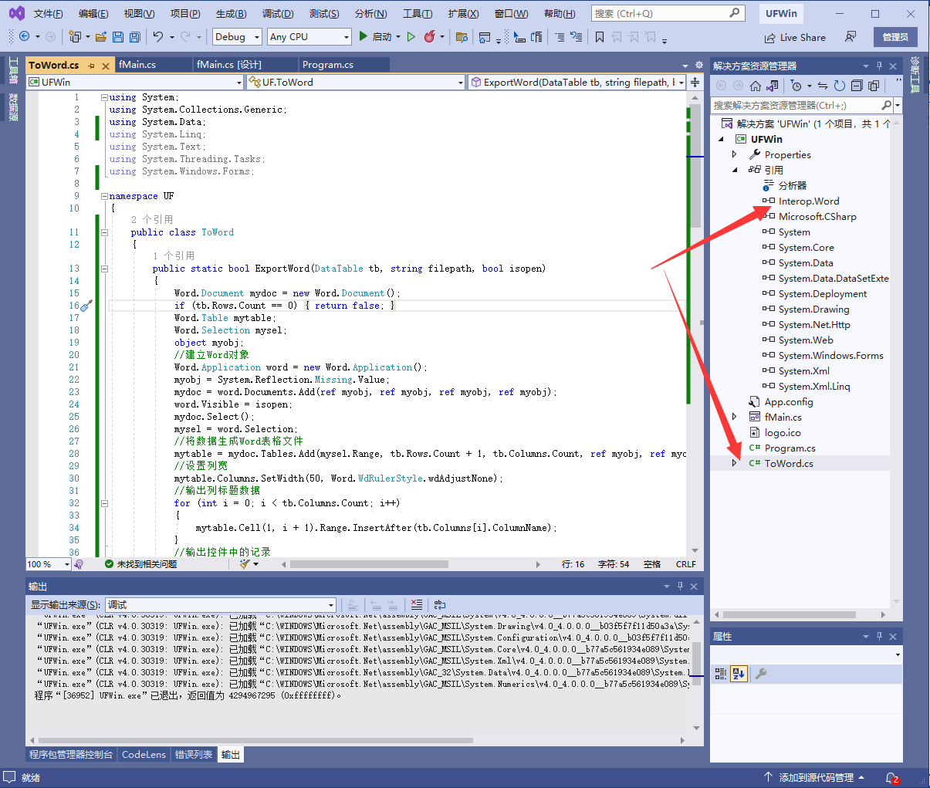Click the feedback icon next to Live Share
Viewport: 930px width, 788px height.
(x=851, y=37)
